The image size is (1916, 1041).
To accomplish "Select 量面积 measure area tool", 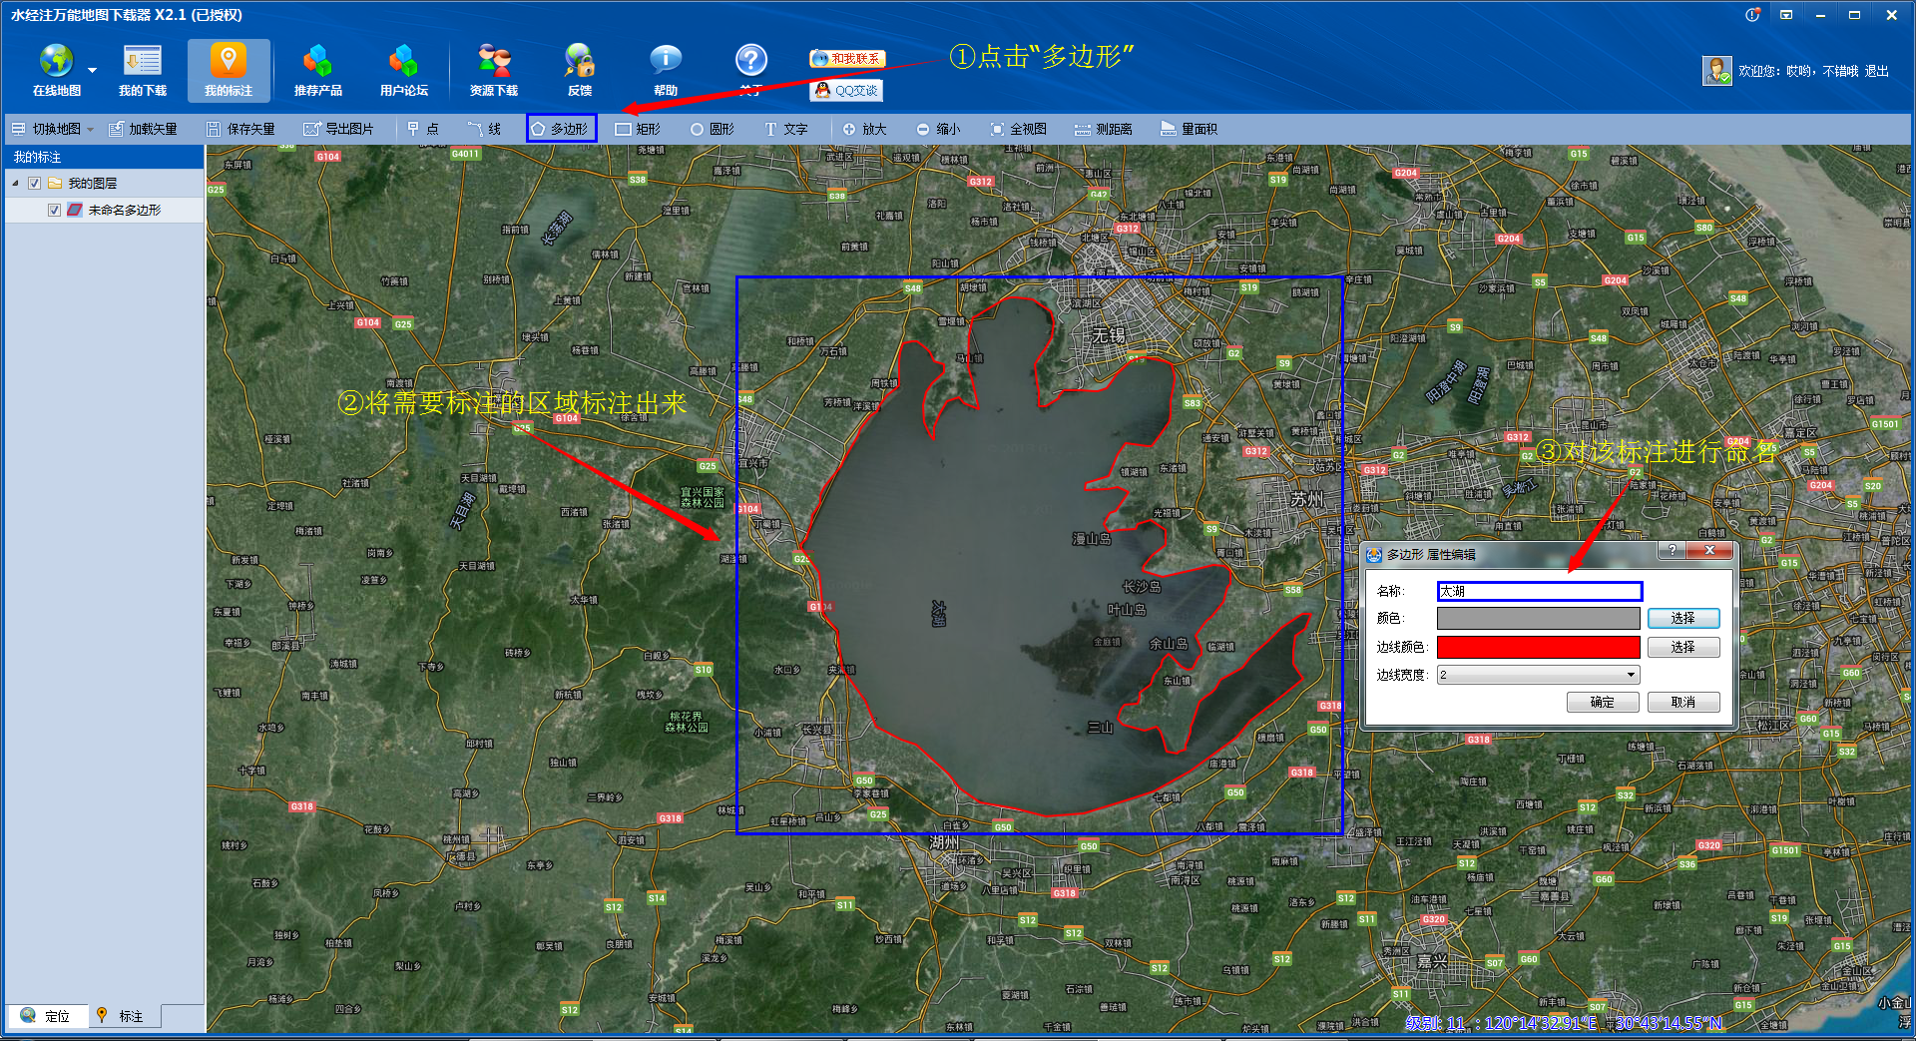I will point(1189,129).
